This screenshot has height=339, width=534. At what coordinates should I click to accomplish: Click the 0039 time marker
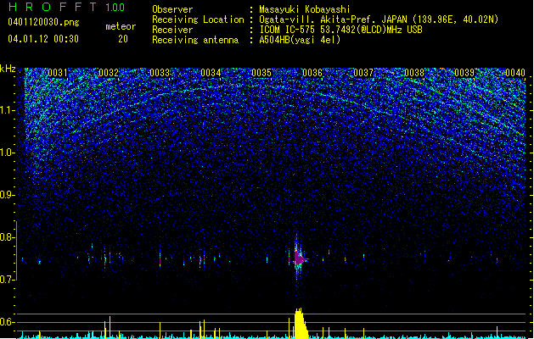(464, 73)
